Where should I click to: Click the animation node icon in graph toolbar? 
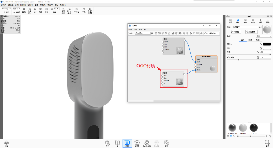pyautogui.click(x=163, y=33)
